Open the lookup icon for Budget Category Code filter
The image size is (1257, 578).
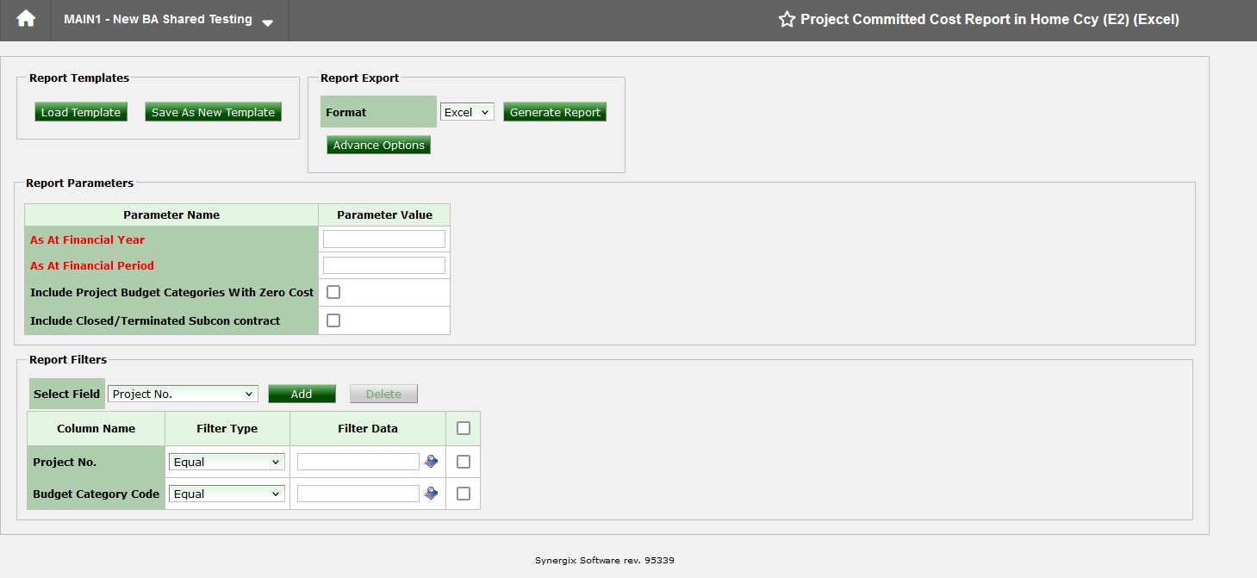[x=431, y=493]
